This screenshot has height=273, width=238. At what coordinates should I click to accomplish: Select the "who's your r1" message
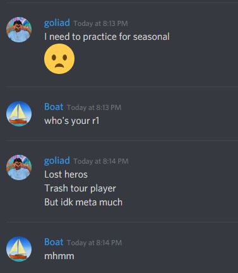(x=72, y=121)
